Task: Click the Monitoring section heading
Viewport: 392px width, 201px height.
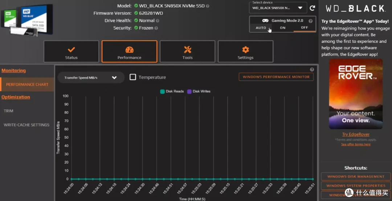Action: click(13, 71)
